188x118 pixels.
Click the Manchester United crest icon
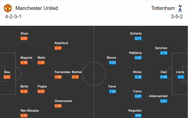pyautogui.click(x=8, y=8)
